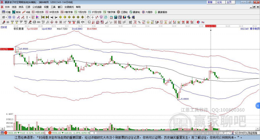The width and height of the screenshot is (260, 140).
Task: Click the volume panel triangle button
Action: point(2,129)
